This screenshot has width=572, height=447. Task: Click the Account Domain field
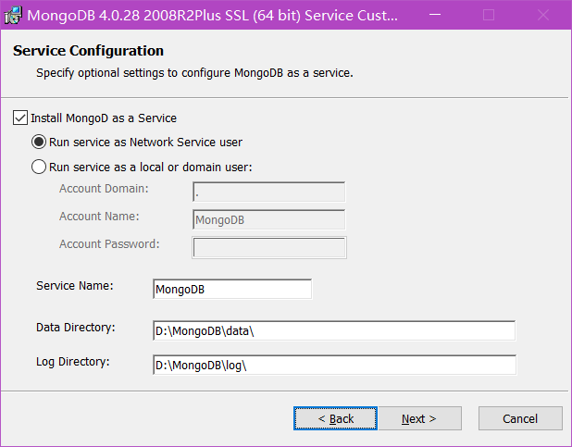[x=268, y=192]
